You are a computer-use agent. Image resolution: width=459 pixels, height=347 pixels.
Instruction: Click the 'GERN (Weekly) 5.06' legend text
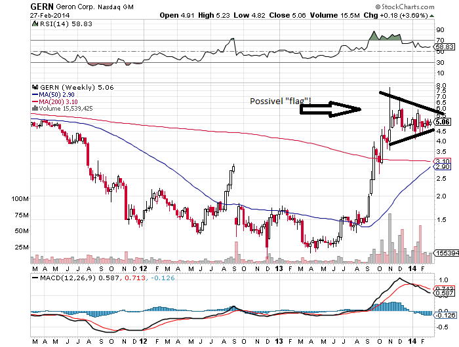click(77, 87)
